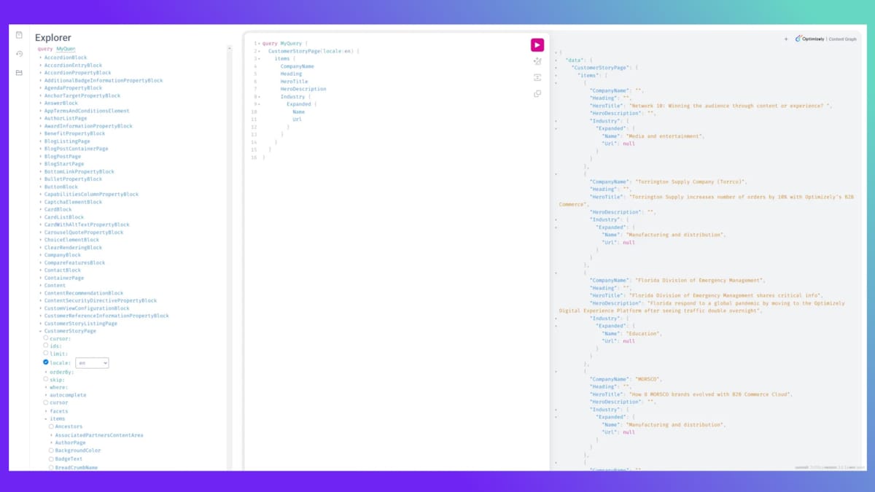This screenshot has height=492, width=875.
Task: Click "Torrington Supply Company (Torrco)" in results
Action: [691, 181]
